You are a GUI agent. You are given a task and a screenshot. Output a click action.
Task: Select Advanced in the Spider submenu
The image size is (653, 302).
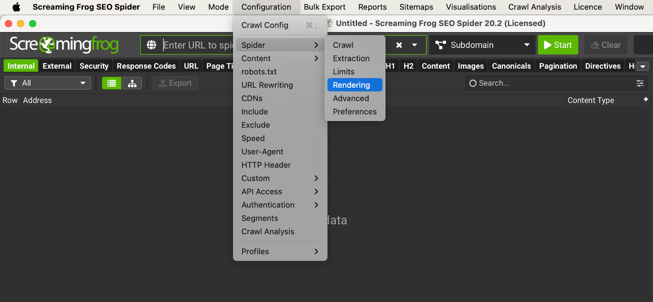pyautogui.click(x=355, y=98)
